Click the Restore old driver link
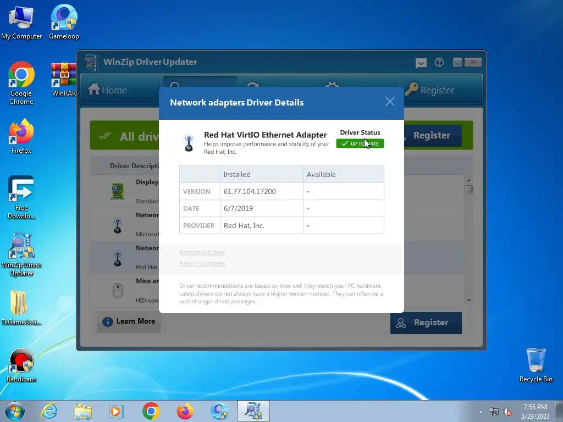This screenshot has width=563, height=422. coord(202,252)
